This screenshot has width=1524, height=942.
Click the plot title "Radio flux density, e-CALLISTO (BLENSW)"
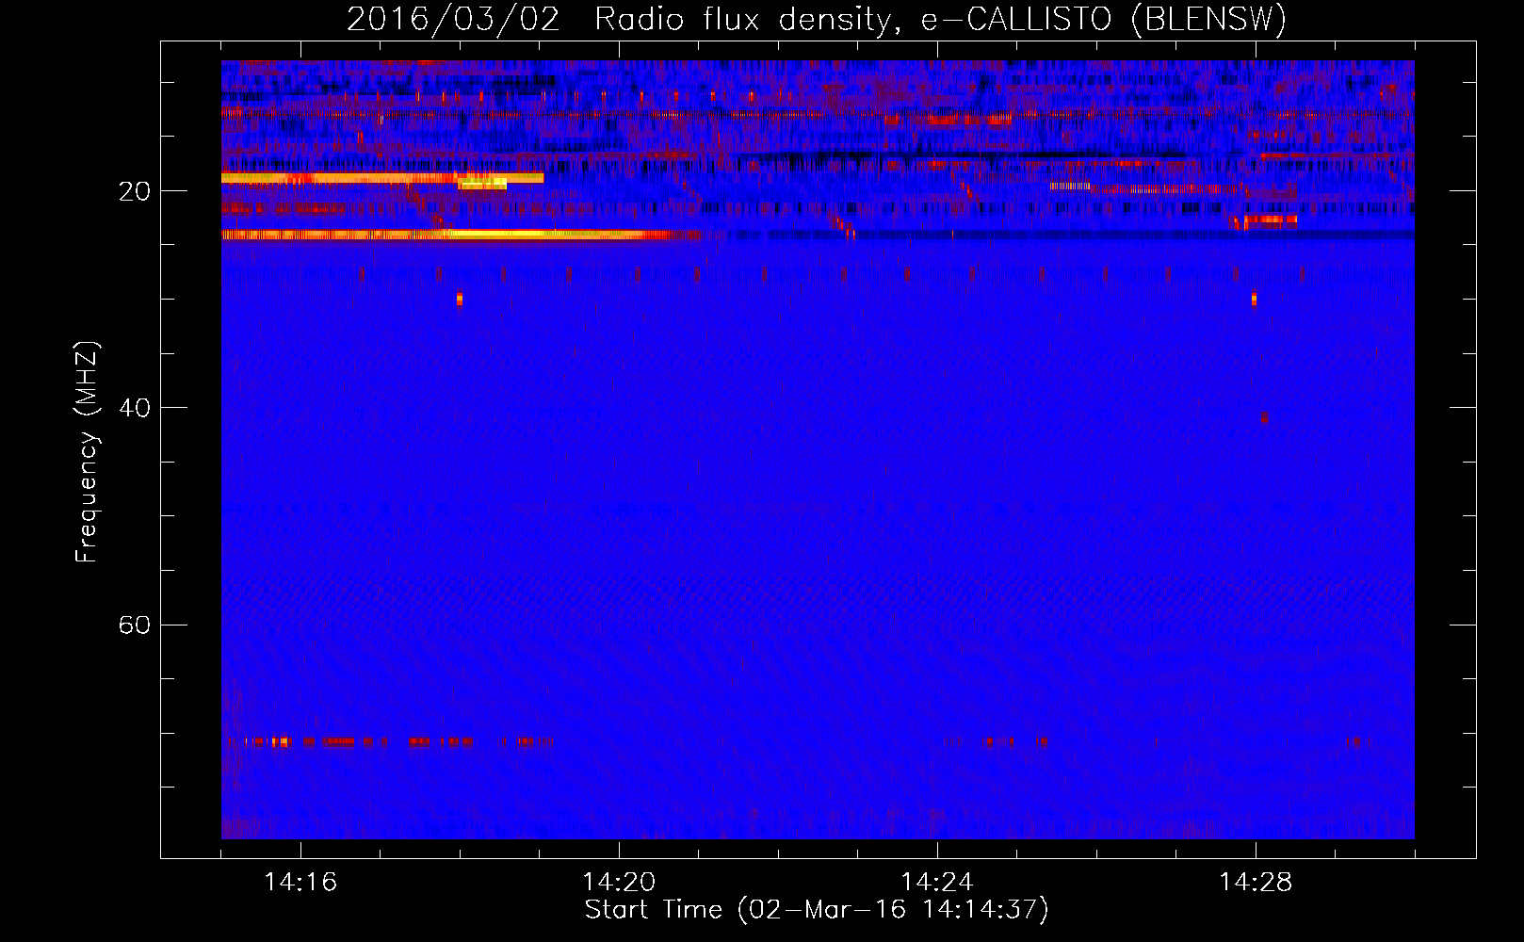tap(940, 19)
